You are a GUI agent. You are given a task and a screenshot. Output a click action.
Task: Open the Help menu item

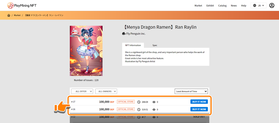[x=244, y=6]
